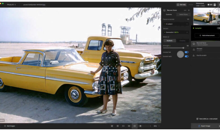Screen dimensions: 220x132
Task: Click the eye preview icon in bottom toolbar
Action: pos(118,126)
